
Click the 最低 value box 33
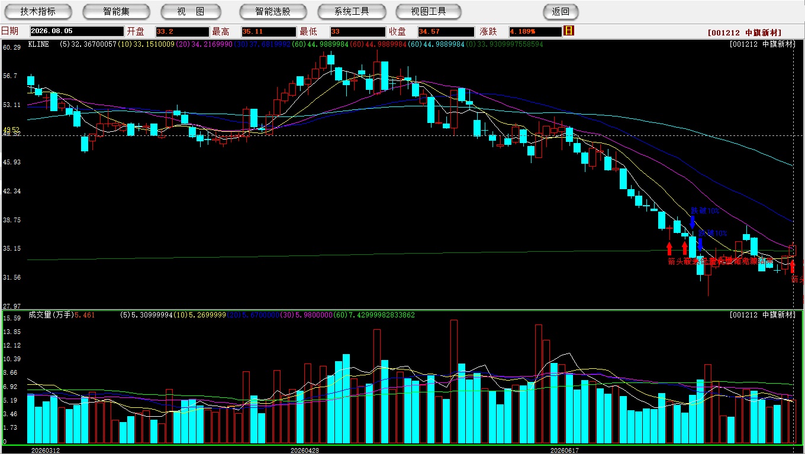[358, 31]
